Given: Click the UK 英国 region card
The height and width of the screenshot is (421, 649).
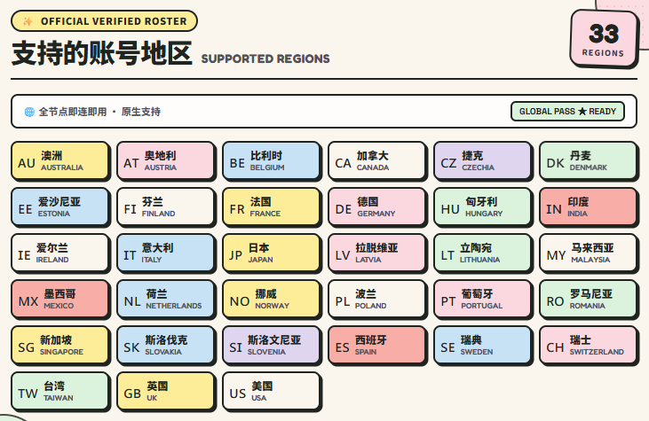Looking at the screenshot, I should (165, 391).
